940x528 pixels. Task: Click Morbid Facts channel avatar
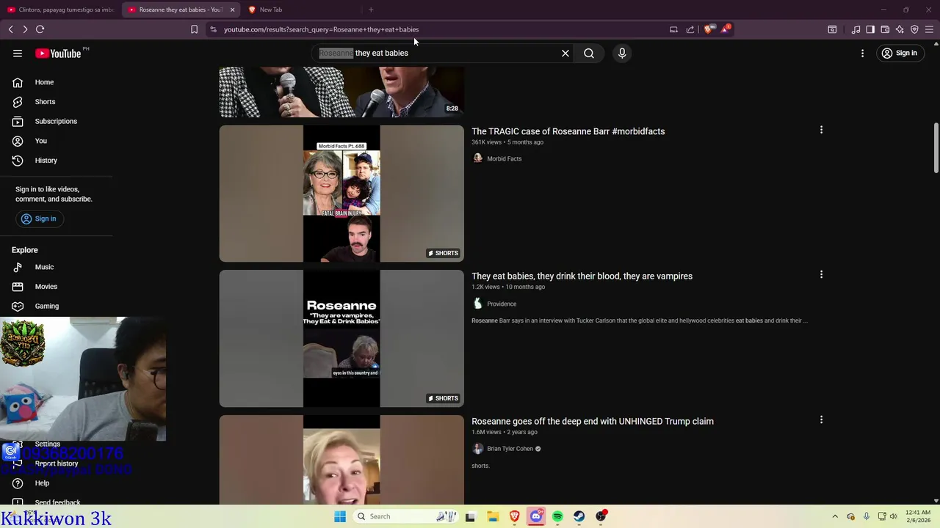tap(477, 158)
